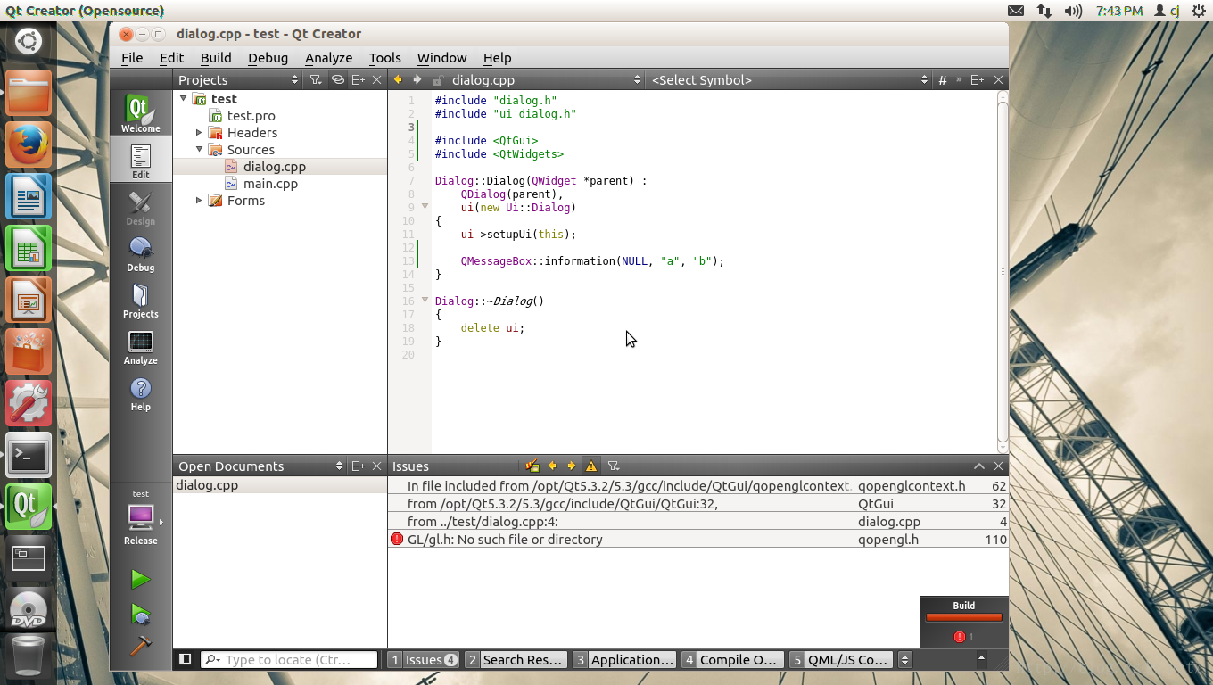Collapse the Sources folder
This screenshot has width=1213, height=685.
pyautogui.click(x=199, y=149)
